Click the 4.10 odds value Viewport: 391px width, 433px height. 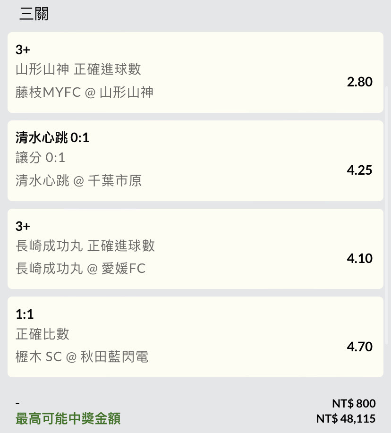pos(359,258)
